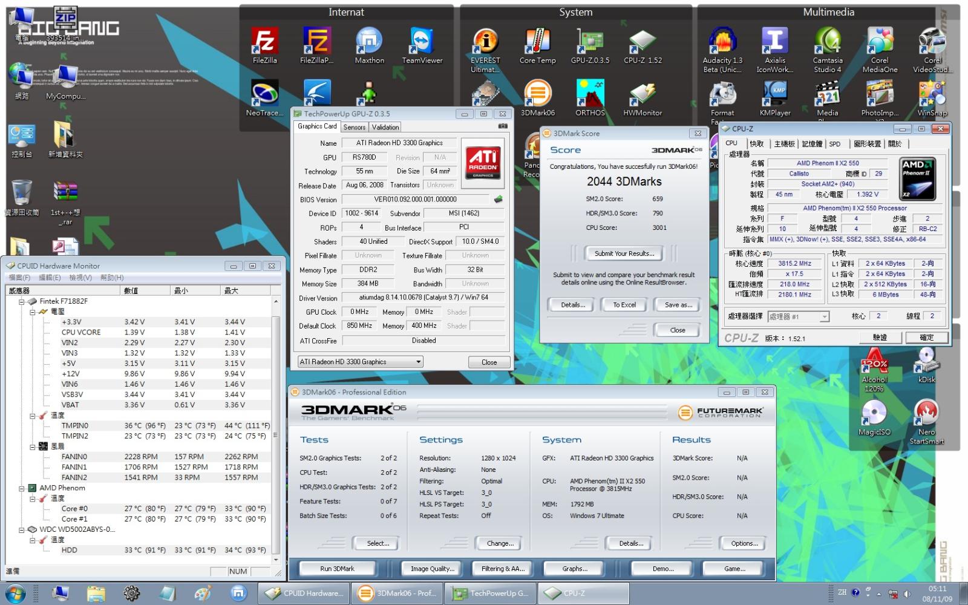This screenshot has width=968, height=605.
Task: Collapse the voltages group under Fintek
Action: (x=33, y=312)
